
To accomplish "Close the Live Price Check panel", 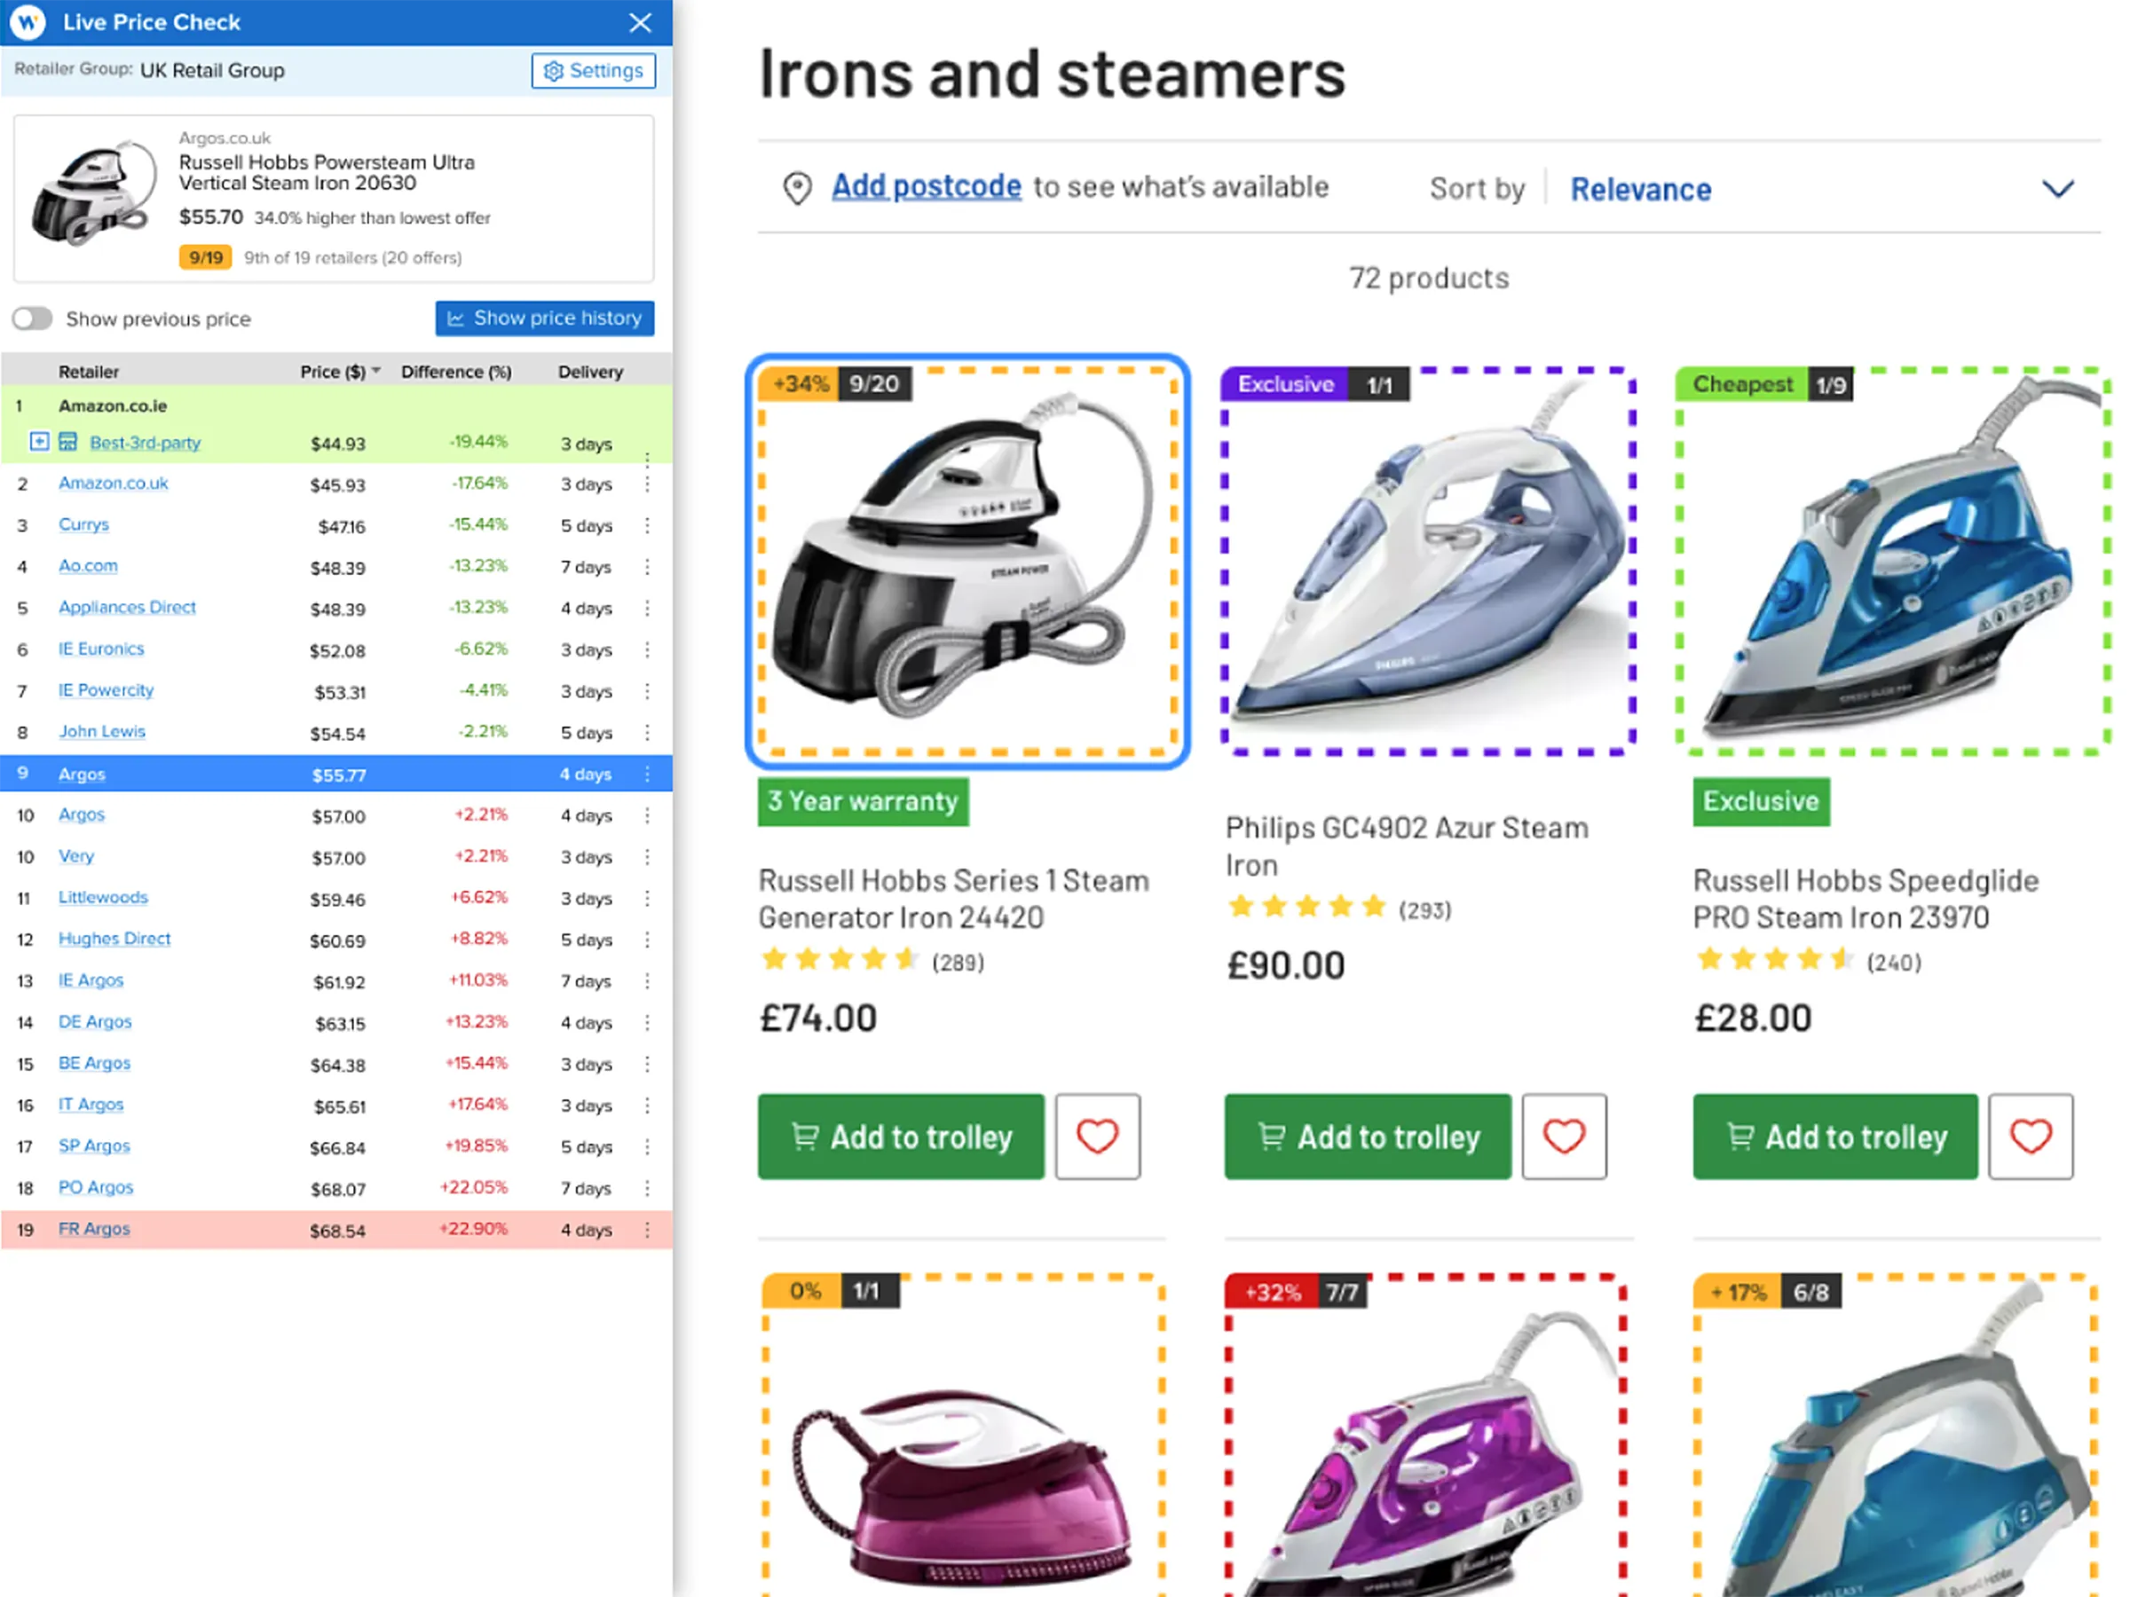I will tap(639, 22).
